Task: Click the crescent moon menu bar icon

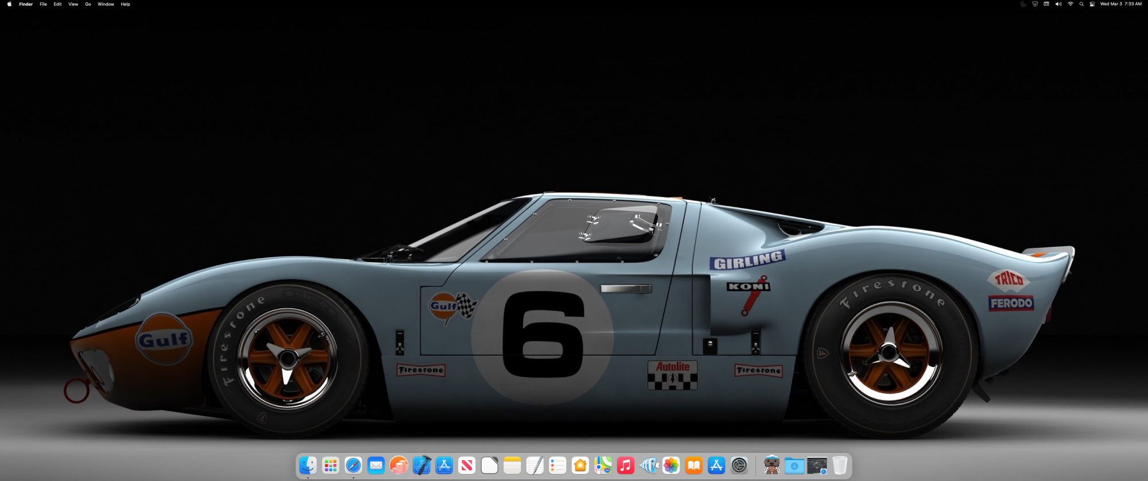Action: pos(1023,4)
